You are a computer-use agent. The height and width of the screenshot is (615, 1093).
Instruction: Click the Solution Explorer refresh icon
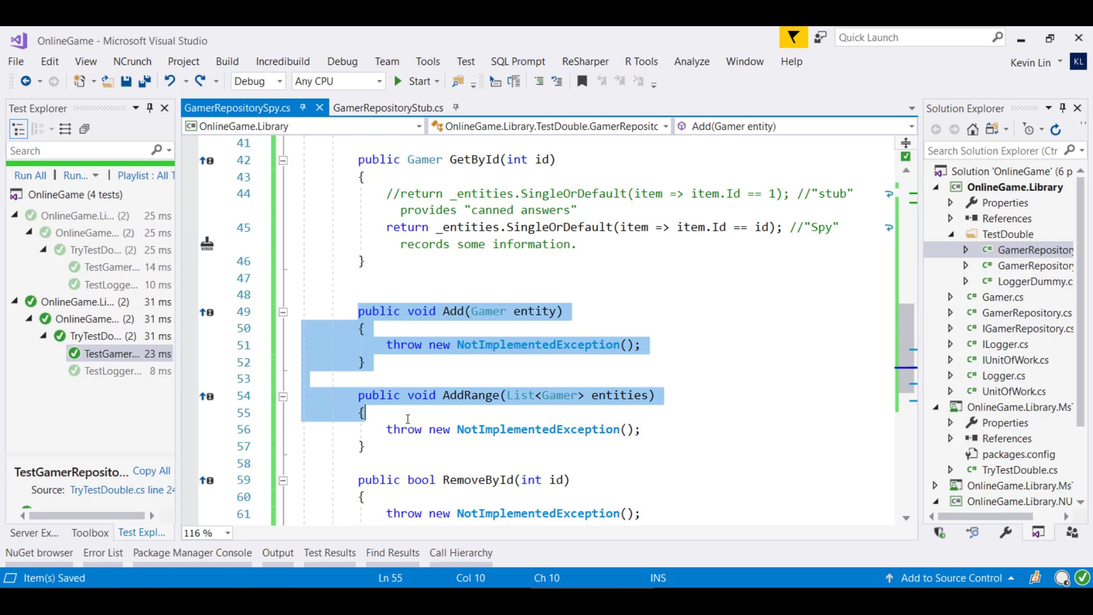coord(1056,130)
